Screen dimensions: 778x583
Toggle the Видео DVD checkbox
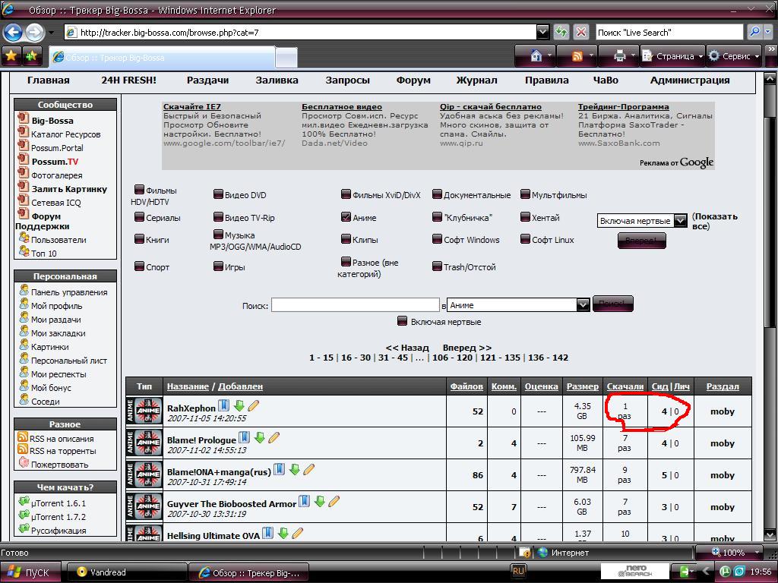(x=218, y=194)
